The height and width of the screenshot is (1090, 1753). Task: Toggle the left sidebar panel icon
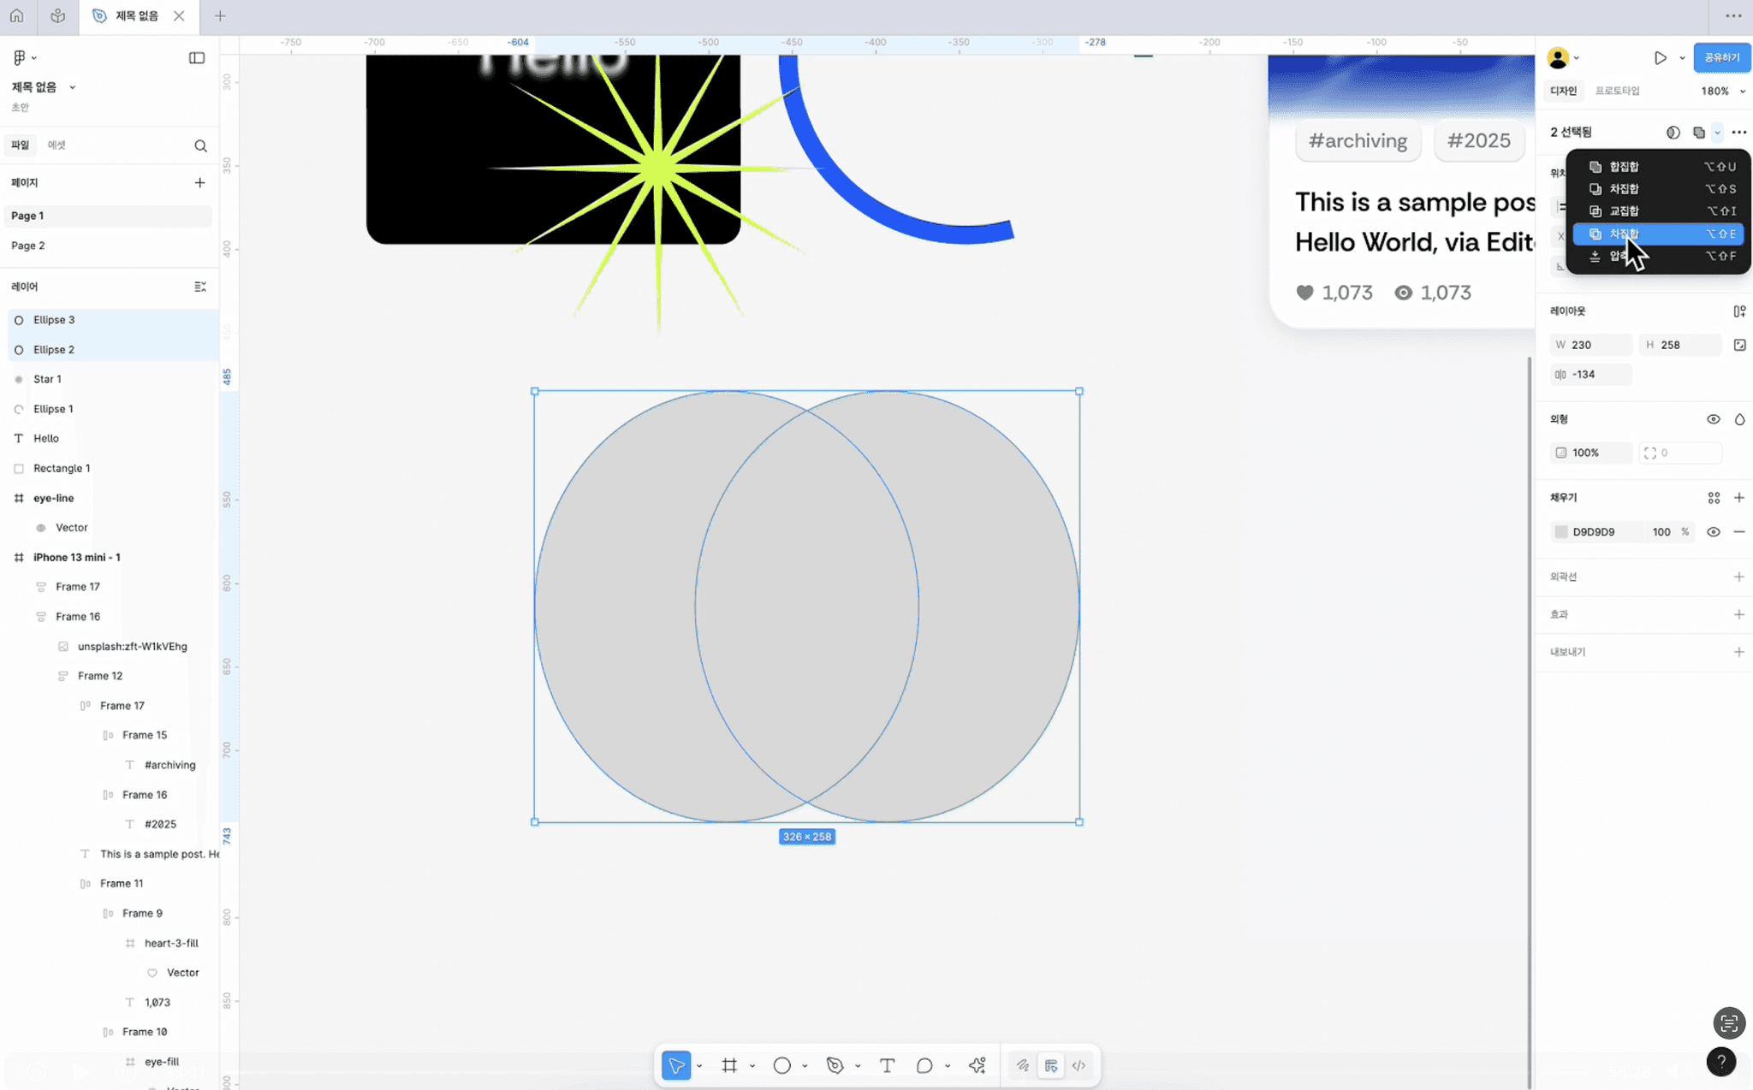point(196,57)
